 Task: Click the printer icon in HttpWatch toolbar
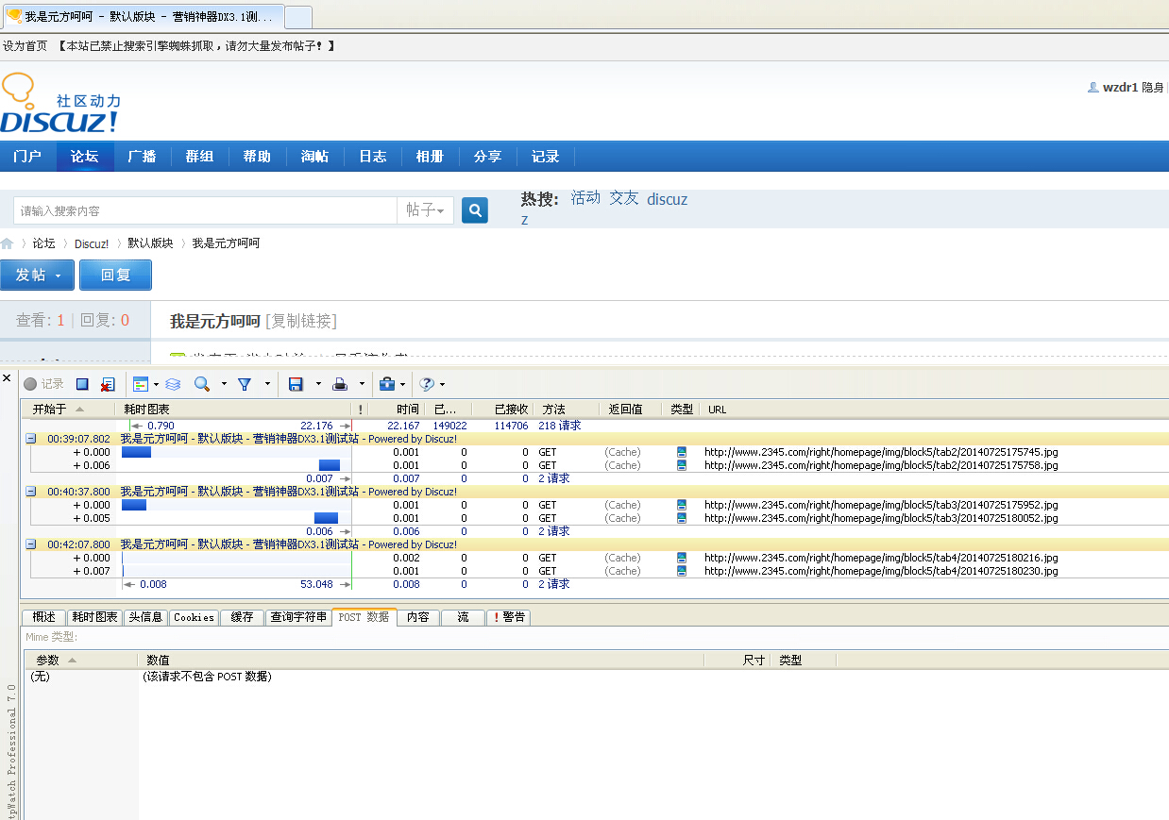(339, 384)
